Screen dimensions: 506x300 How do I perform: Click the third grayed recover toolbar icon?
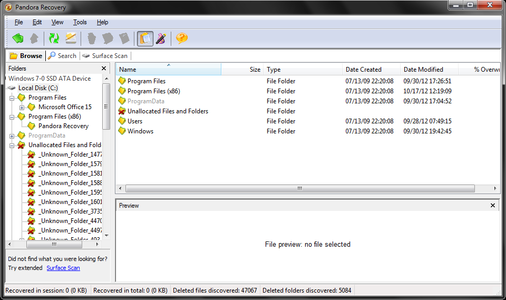click(x=124, y=38)
